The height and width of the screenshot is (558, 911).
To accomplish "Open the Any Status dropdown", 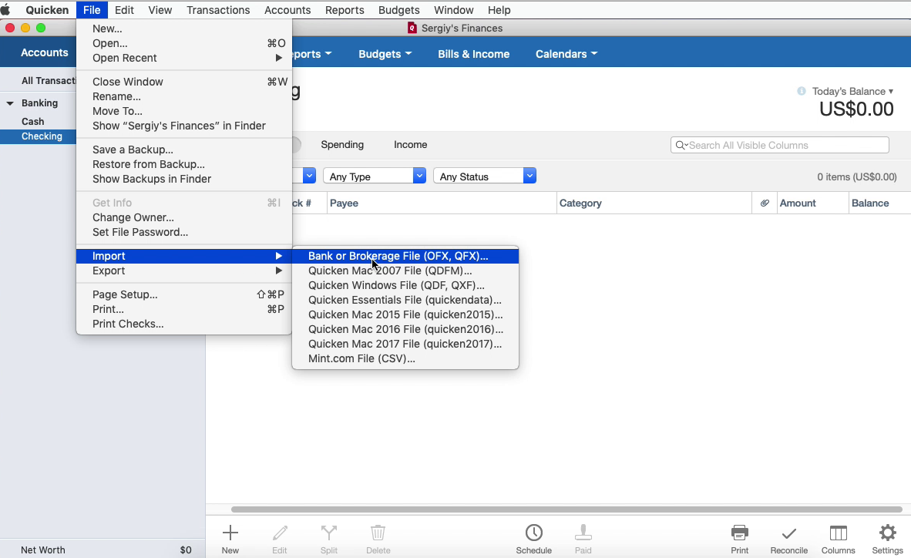I will click(485, 176).
